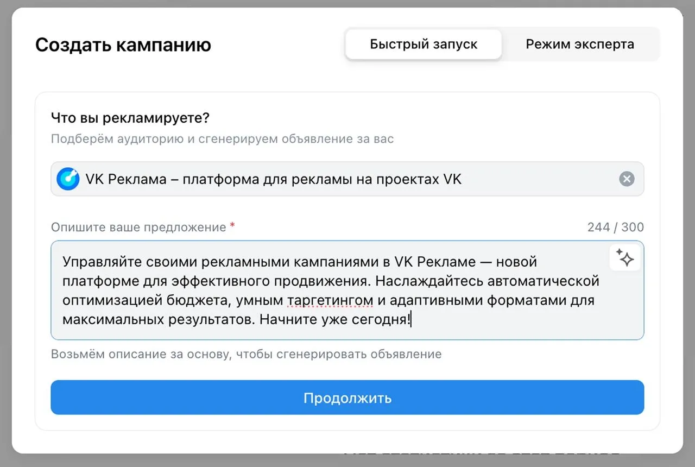Click the word оптимизацией in description
The image size is (695, 467).
tap(101, 300)
